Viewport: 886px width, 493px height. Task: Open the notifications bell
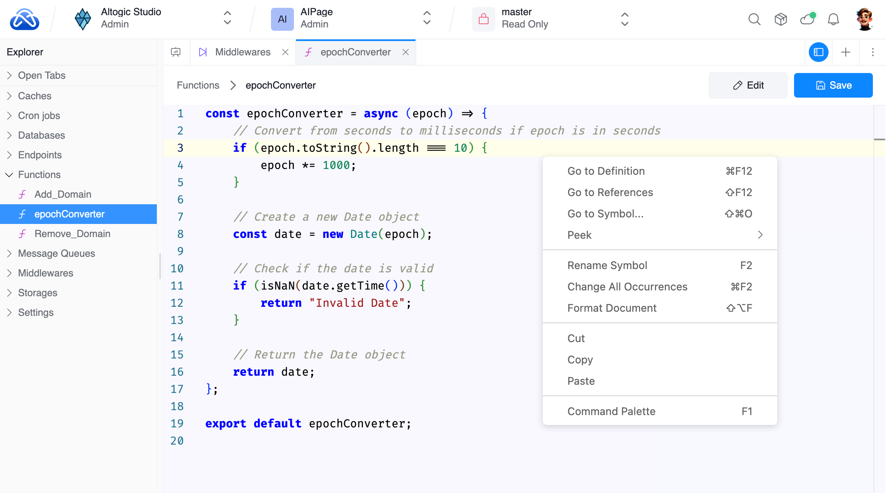pyautogui.click(x=833, y=19)
